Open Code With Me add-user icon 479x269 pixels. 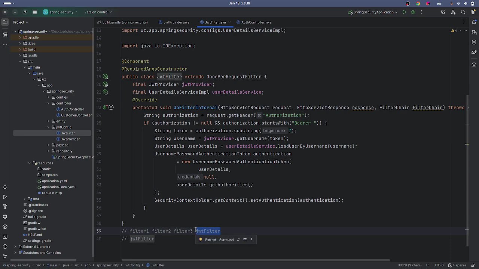click(x=453, y=12)
